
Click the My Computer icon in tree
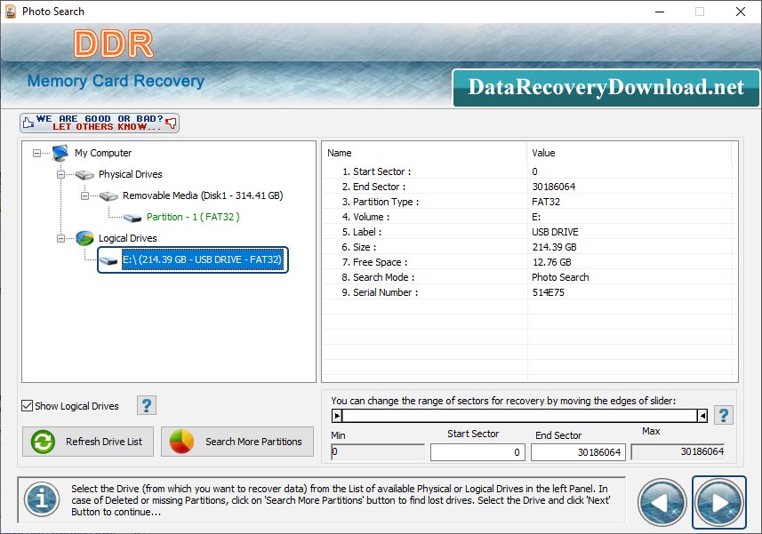(x=60, y=153)
